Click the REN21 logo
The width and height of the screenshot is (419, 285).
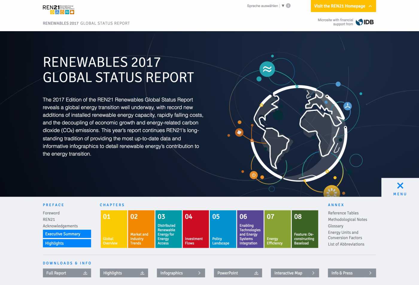click(x=58, y=9)
